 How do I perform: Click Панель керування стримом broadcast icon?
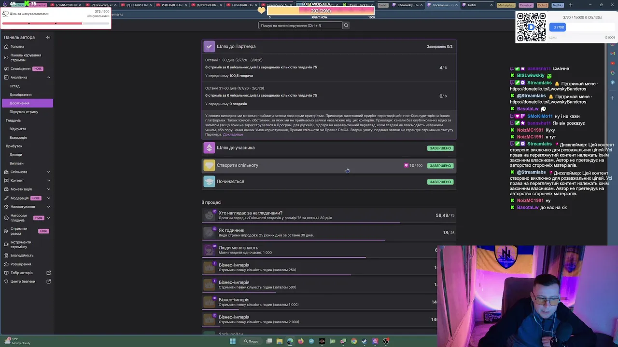[6, 57]
